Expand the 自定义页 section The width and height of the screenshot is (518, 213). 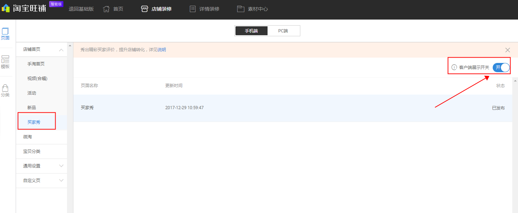pos(61,180)
